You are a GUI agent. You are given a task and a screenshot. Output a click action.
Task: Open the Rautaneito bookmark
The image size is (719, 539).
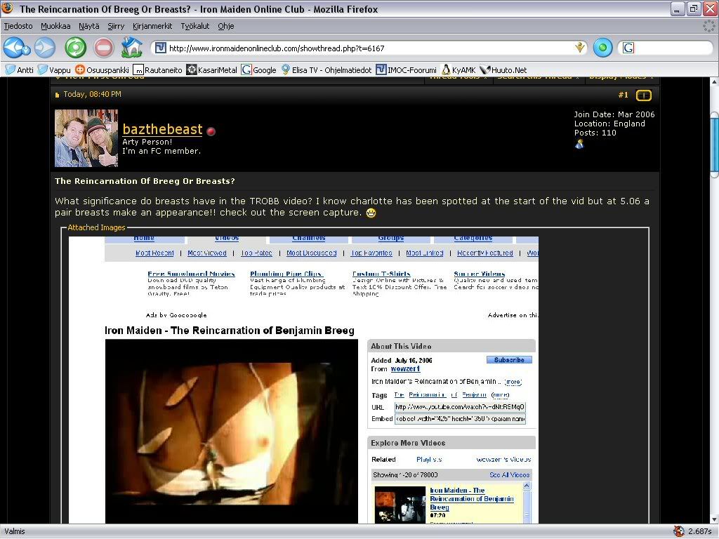point(158,69)
